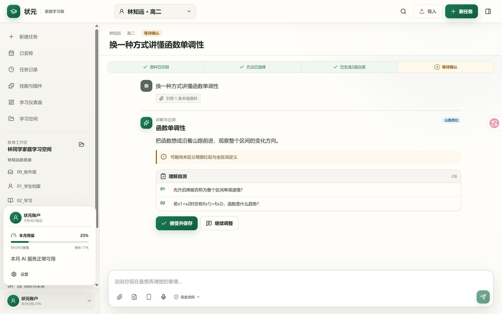Click the 状元账户 avatar in the popup card
Image resolution: width=502 pixels, height=314 pixels.
(x=15, y=218)
